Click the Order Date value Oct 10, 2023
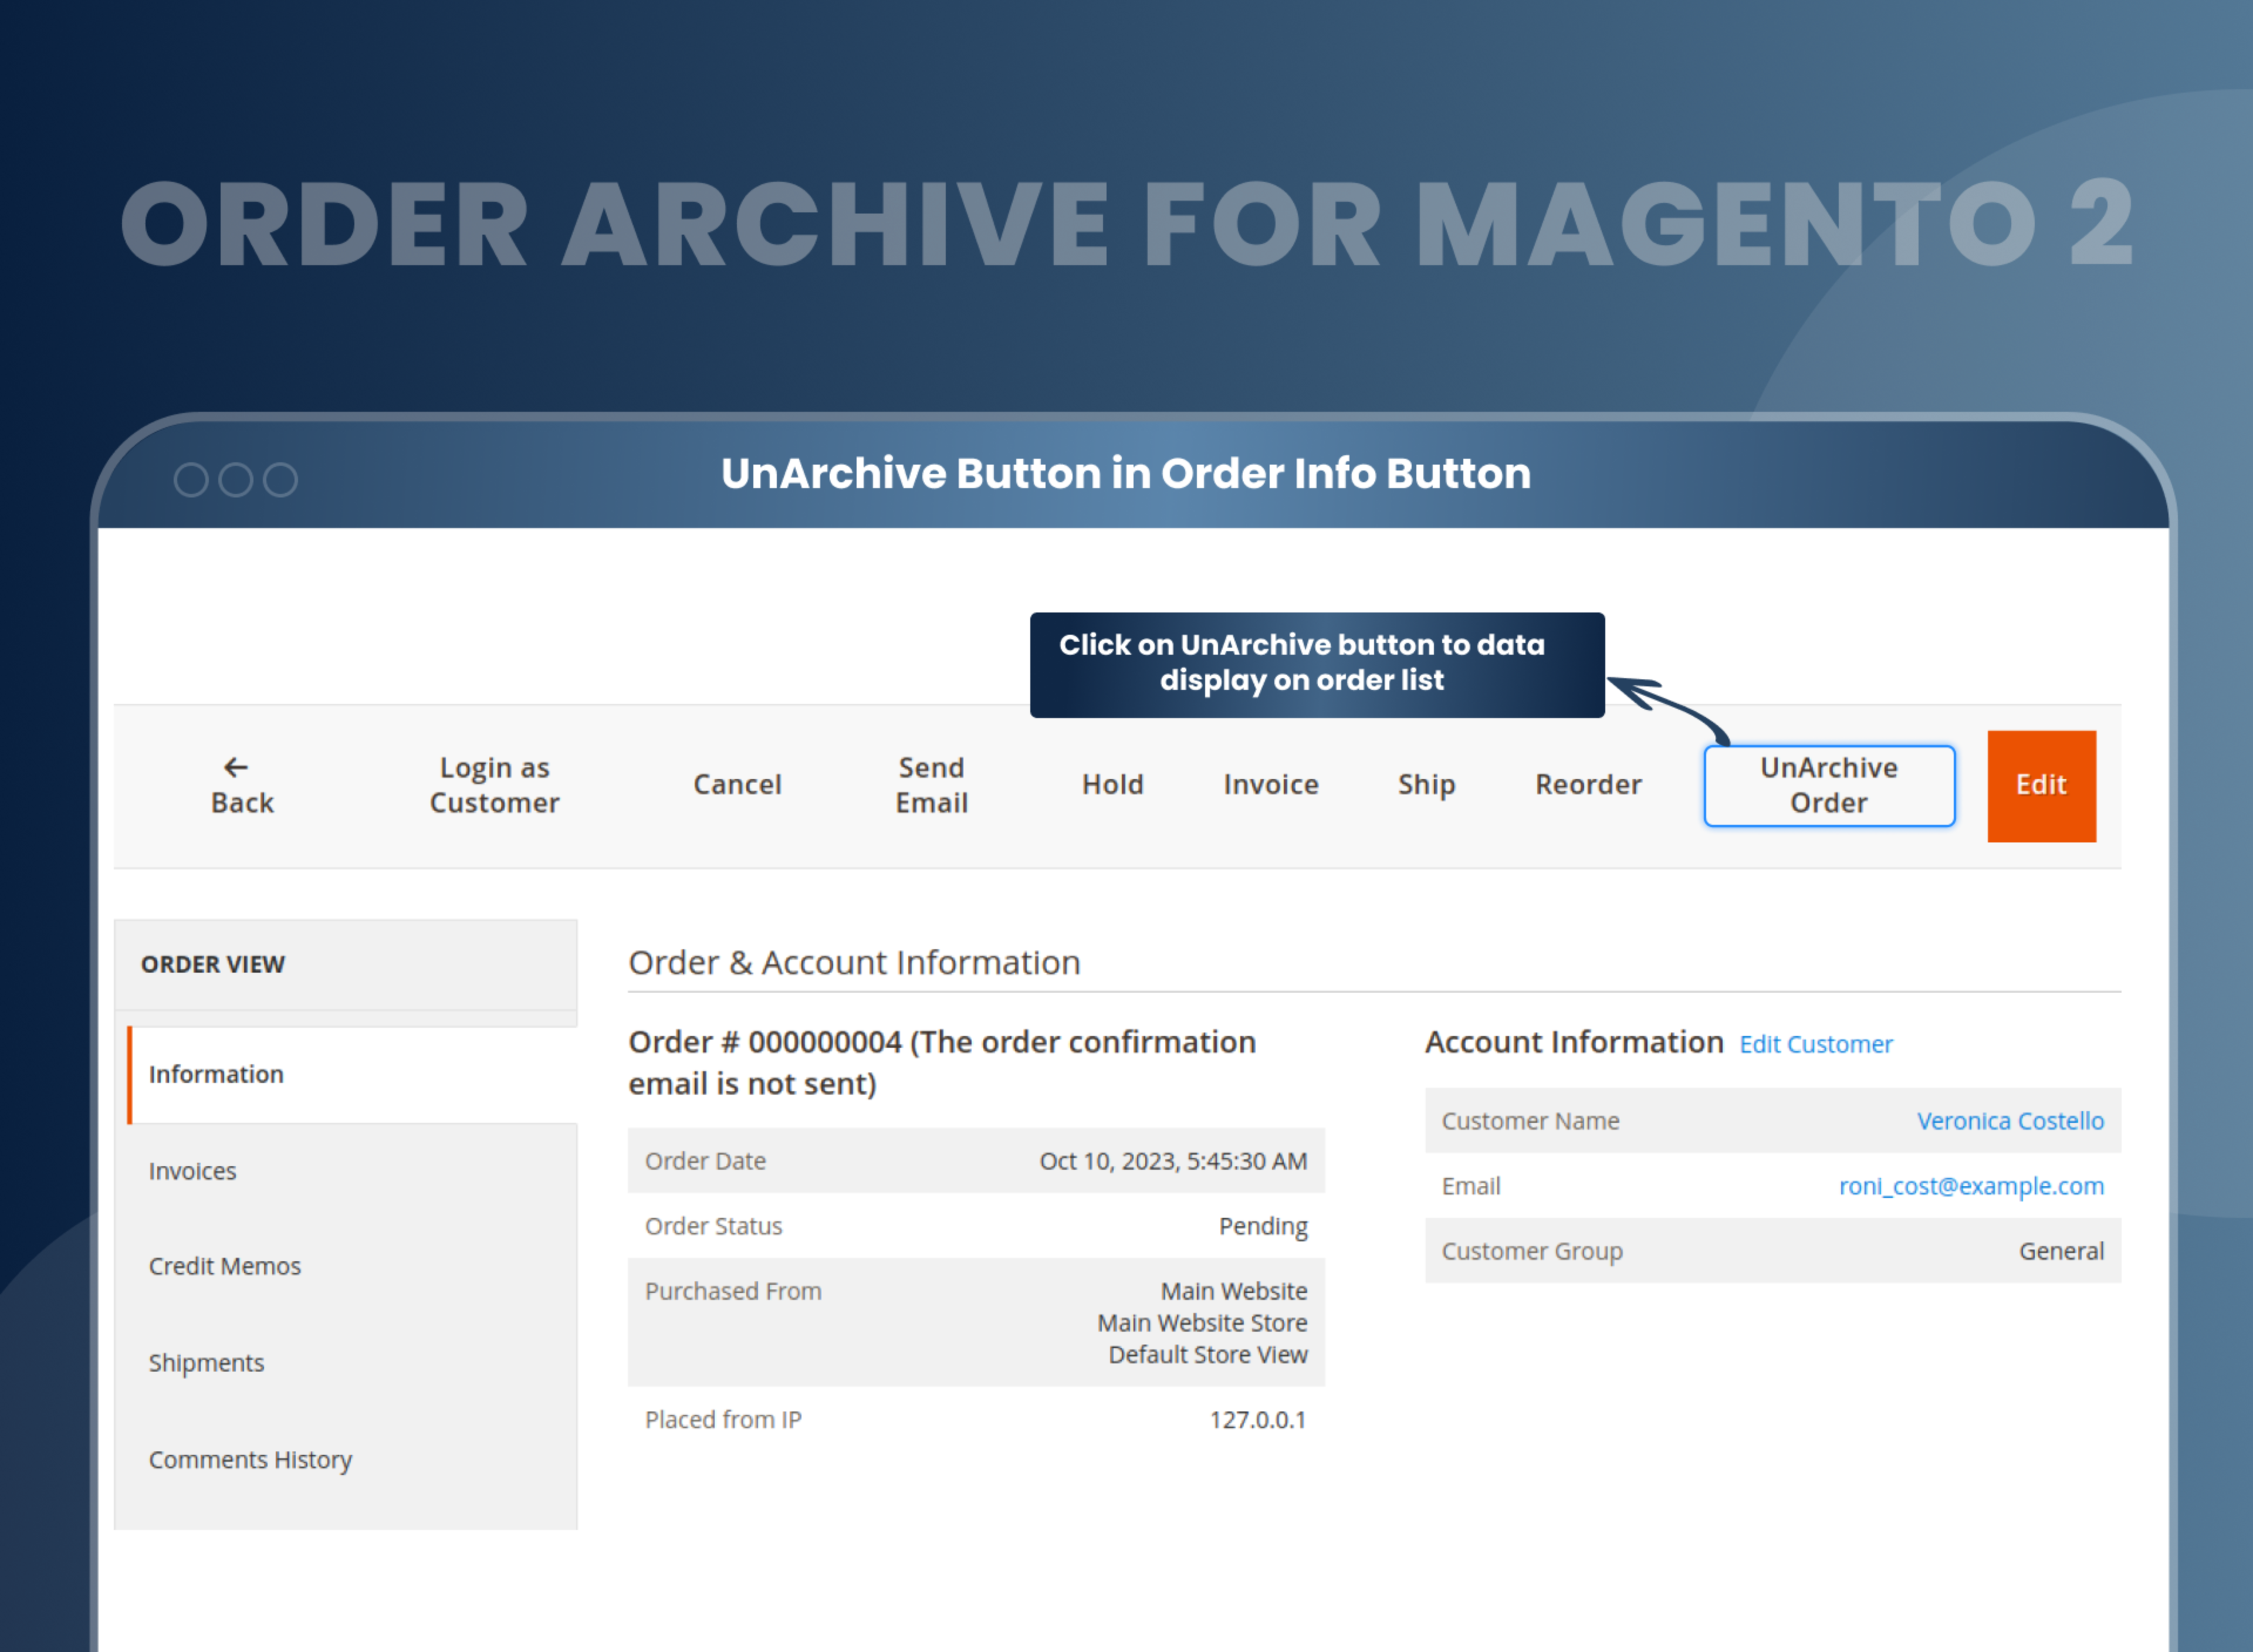 coord(1173,1161)
